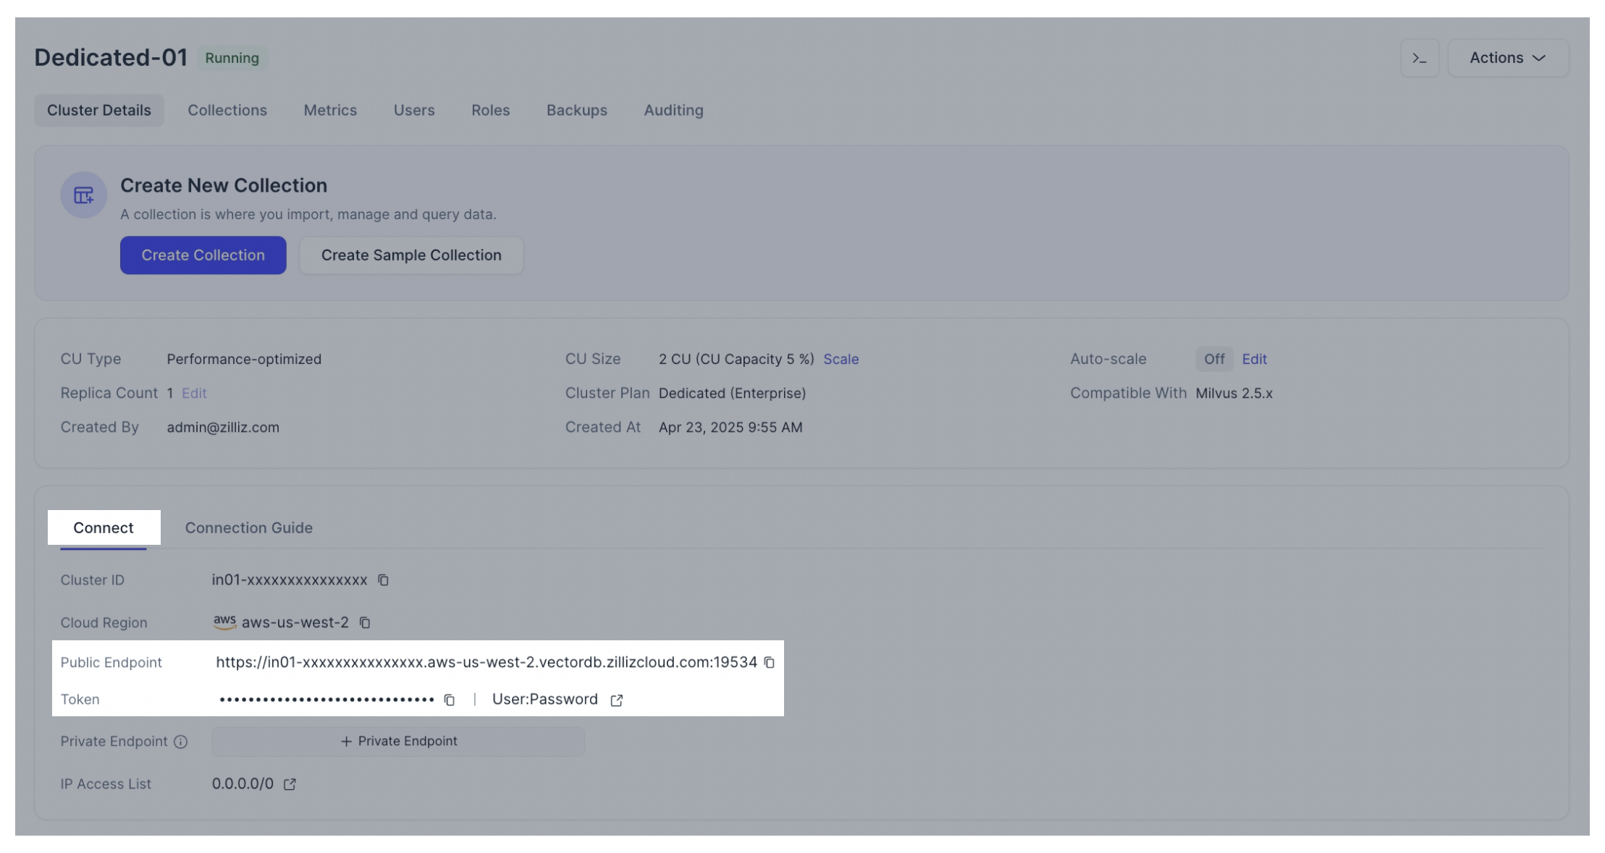Screen dimensions: 1605x853
Task: Open the Metrics tab
Action: tap(330, 110)
